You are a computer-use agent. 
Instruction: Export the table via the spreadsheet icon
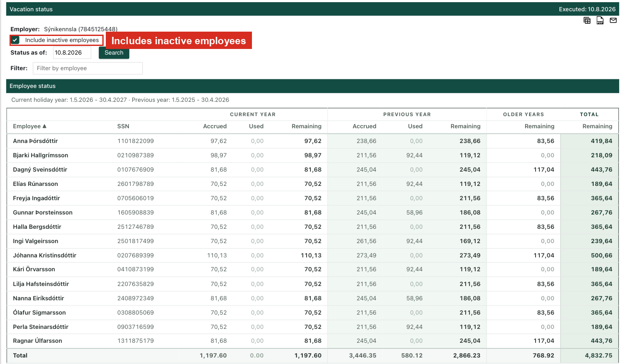(587, 20)
